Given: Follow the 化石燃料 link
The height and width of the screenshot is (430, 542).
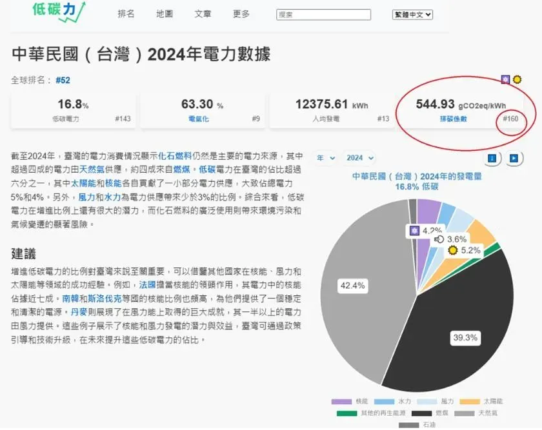Looking at the screenshot, I should coord(175,156).
